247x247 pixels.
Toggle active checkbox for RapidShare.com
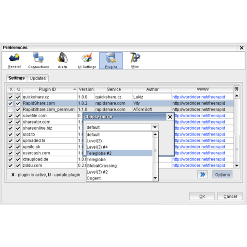coord(11,103)
